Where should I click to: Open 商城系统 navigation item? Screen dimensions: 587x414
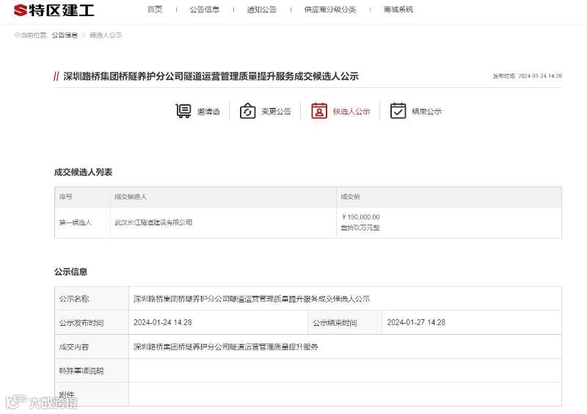(398, 10)
